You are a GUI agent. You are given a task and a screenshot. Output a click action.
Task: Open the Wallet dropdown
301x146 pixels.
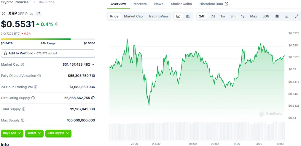[x=34, y=133]
